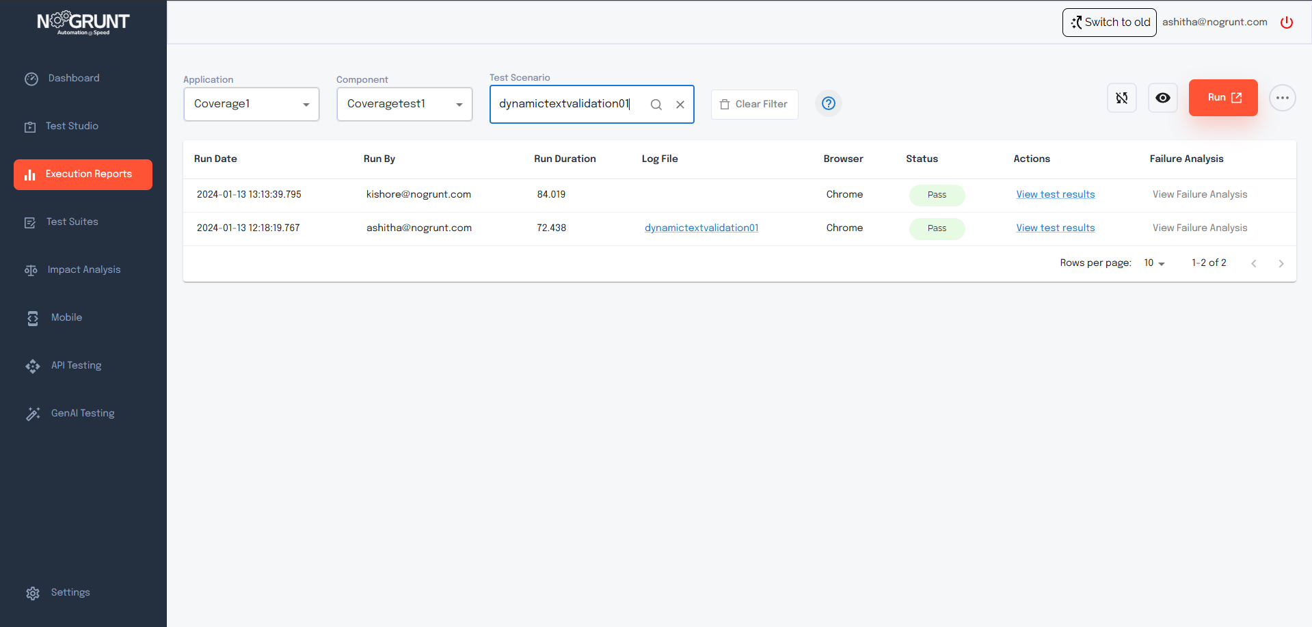Click the sync disabled icon button
Screen dimensions: 1312x627
1122,98
